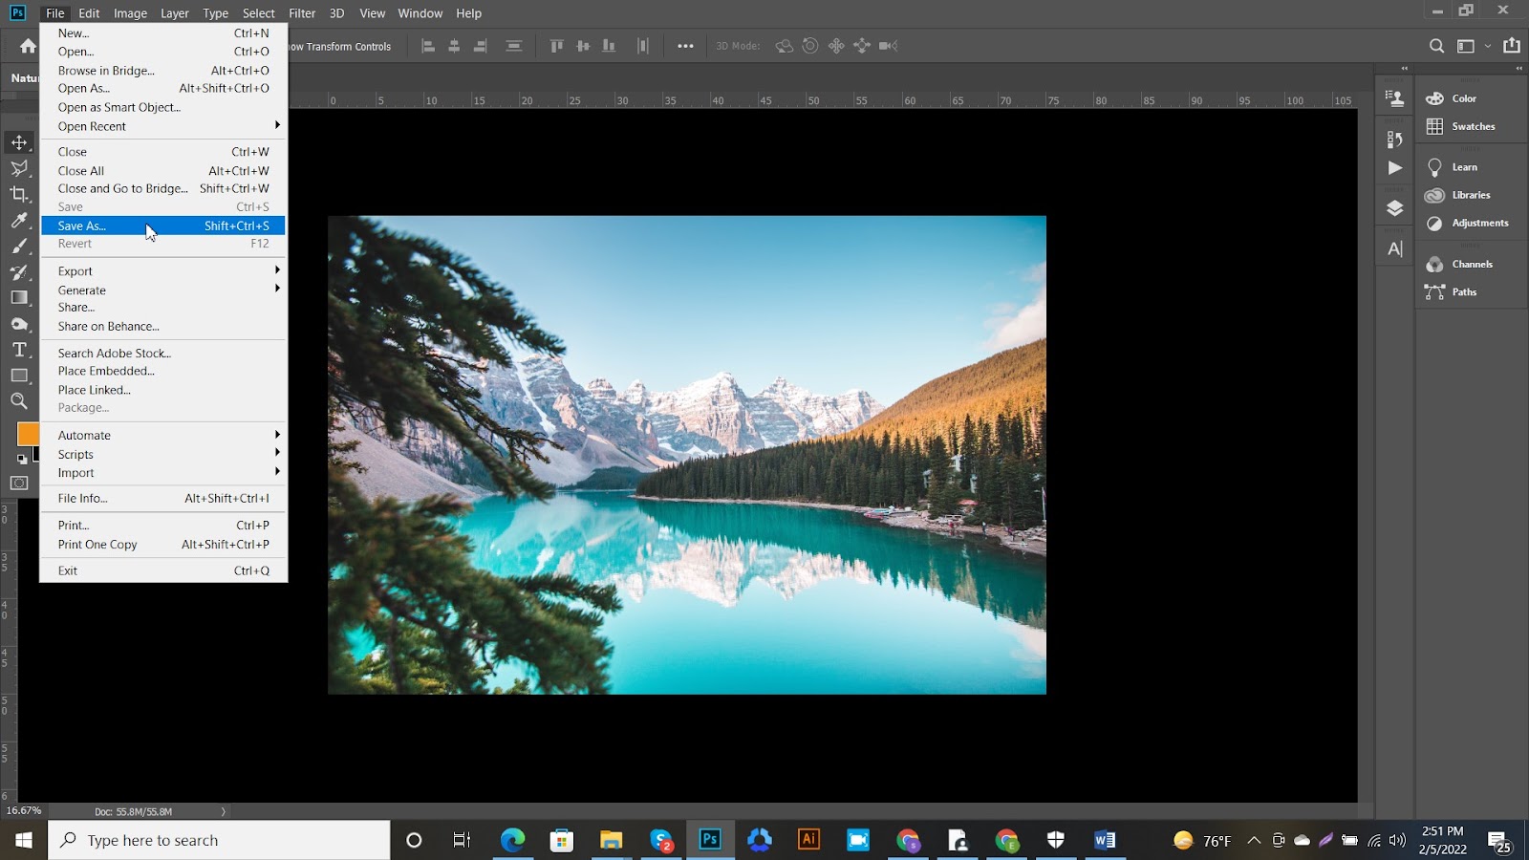Open the History panel icon

tap(1395, 140)
